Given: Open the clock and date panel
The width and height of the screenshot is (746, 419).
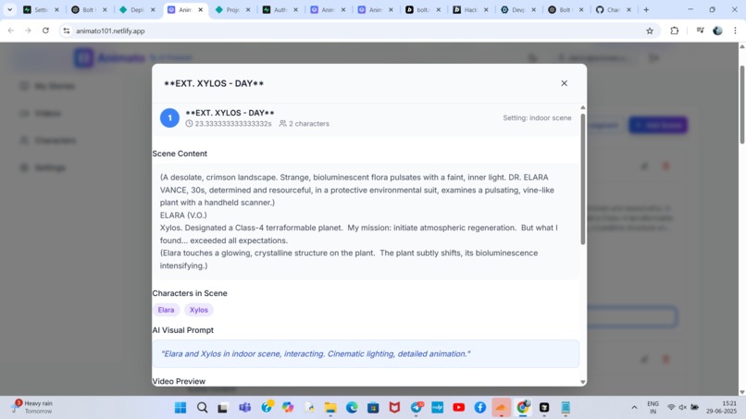Looking at the screenshot, I should (721, 407).
